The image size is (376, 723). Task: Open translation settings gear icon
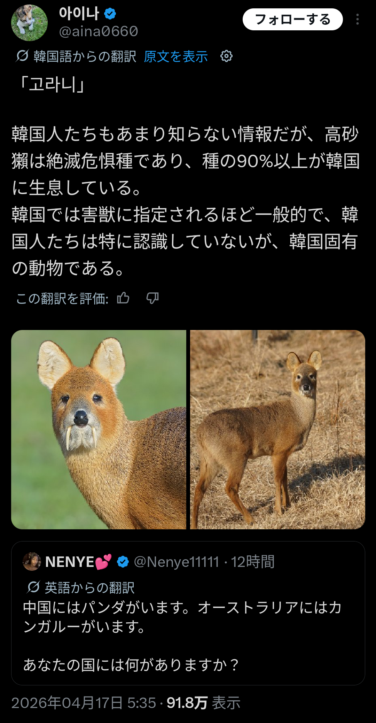point(226,56)
